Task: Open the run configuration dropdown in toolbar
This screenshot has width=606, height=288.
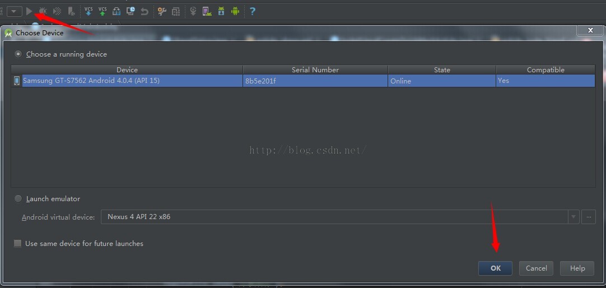Action: [x=15, y=11]
